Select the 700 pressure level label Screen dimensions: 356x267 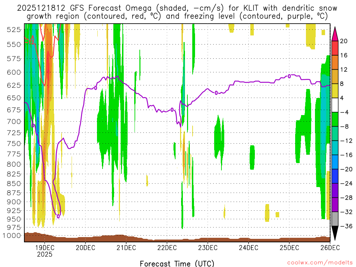14,121
